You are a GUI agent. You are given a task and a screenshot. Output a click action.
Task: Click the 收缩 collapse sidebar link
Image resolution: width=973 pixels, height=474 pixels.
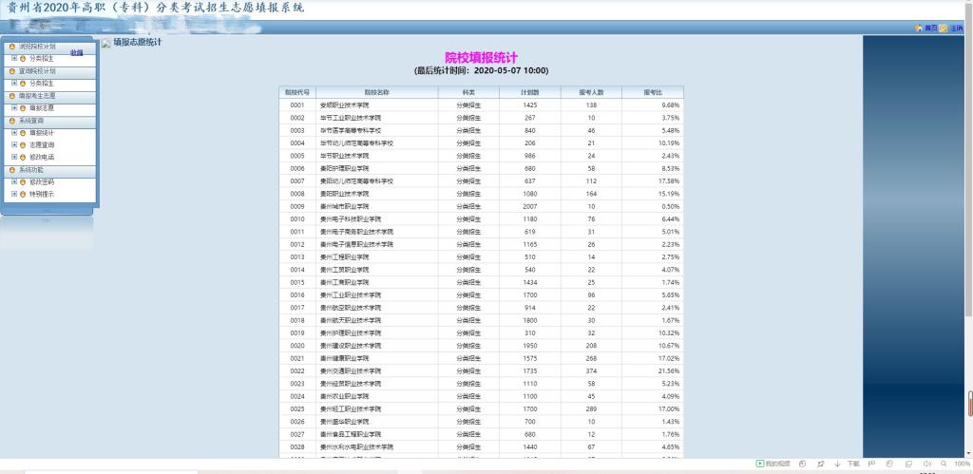[77, 52]
